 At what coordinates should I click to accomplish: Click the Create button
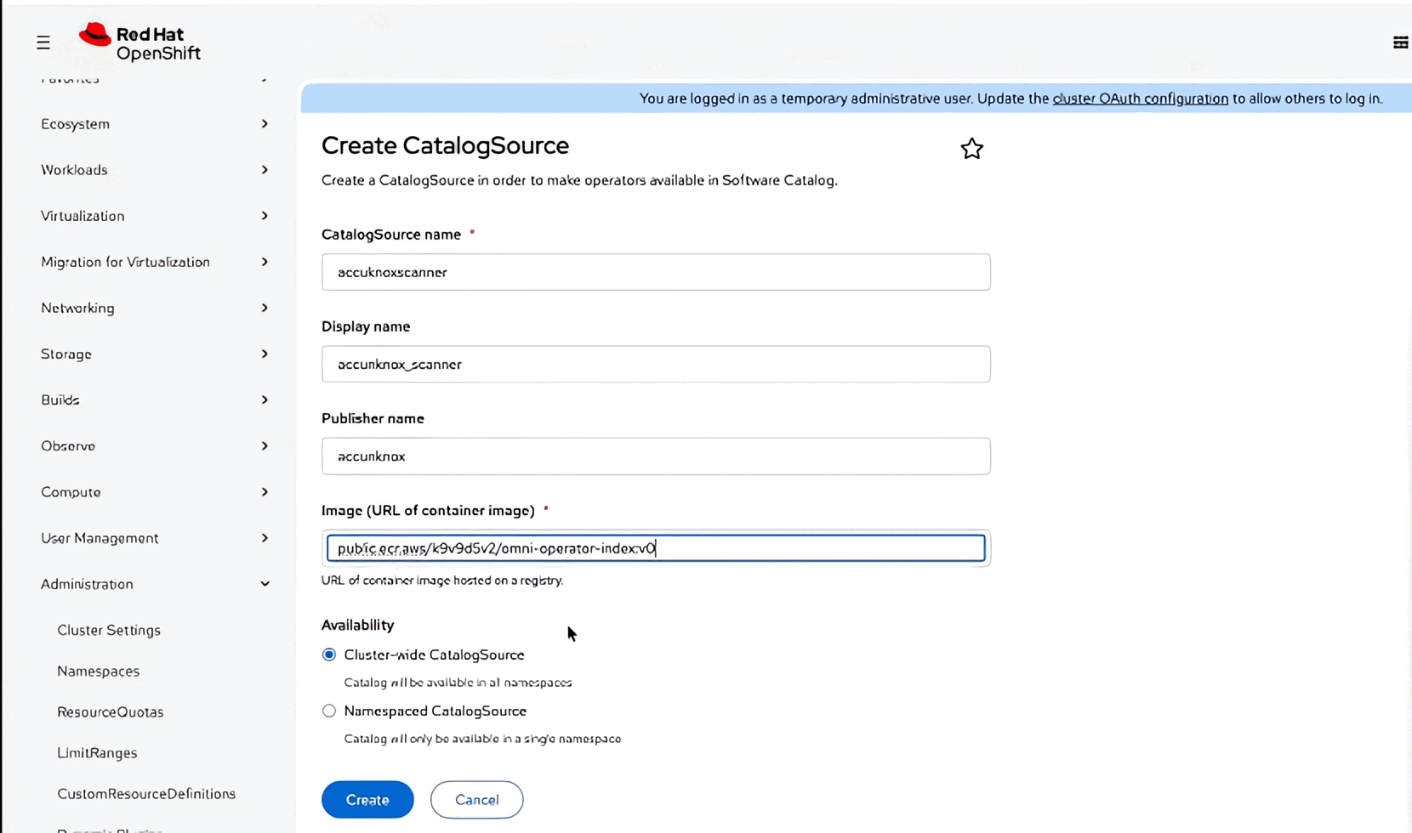tap(367, 800)
